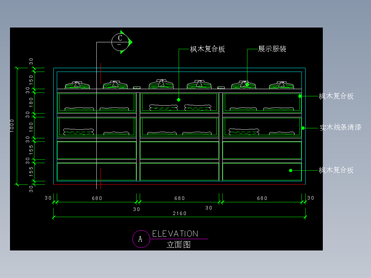Select the 30 dimension at far left of width row
This screenshot has width=371, height=278.
[x=48, y=198]
